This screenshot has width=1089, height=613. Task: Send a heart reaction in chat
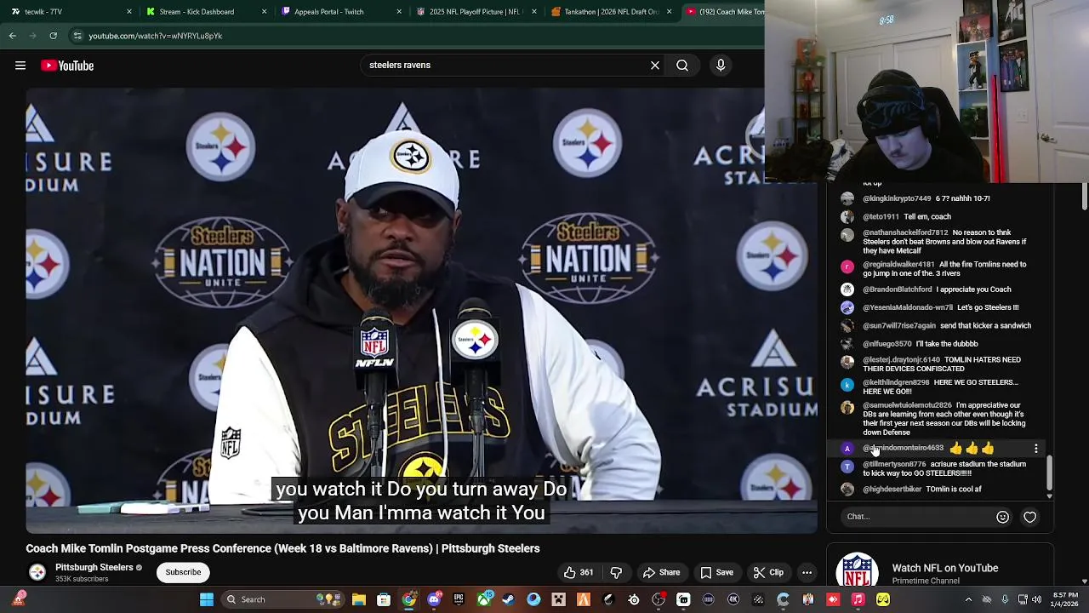1029,517
